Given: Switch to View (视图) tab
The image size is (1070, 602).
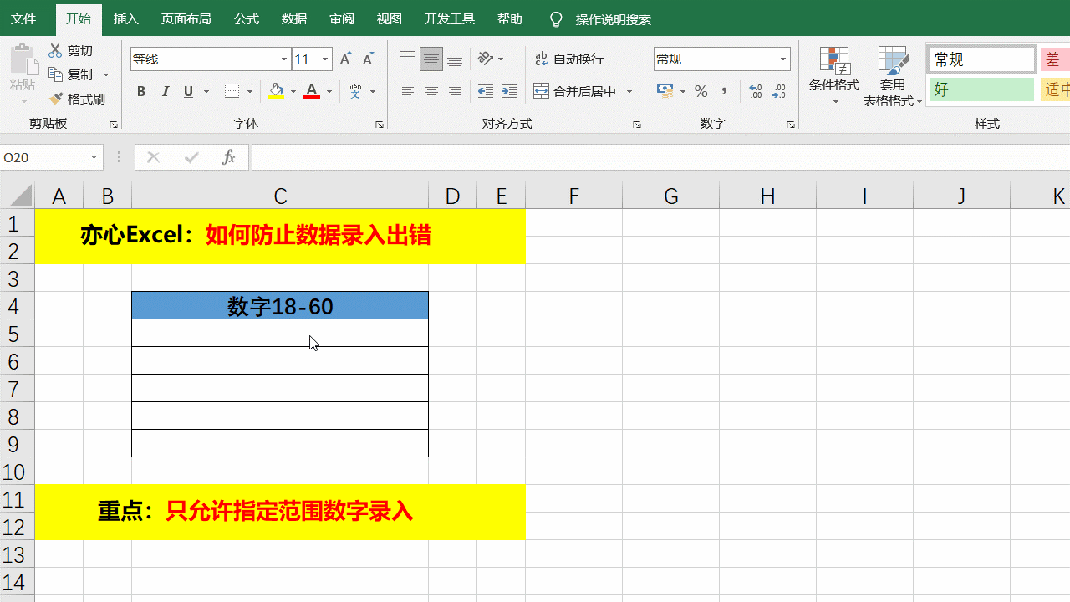Looking at the screenshot, I should (x=390, y=19).
